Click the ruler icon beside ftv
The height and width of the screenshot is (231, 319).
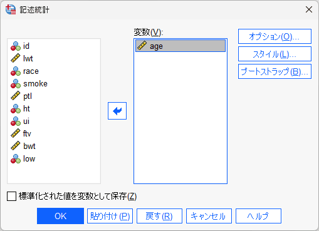[x=16, y=133]
